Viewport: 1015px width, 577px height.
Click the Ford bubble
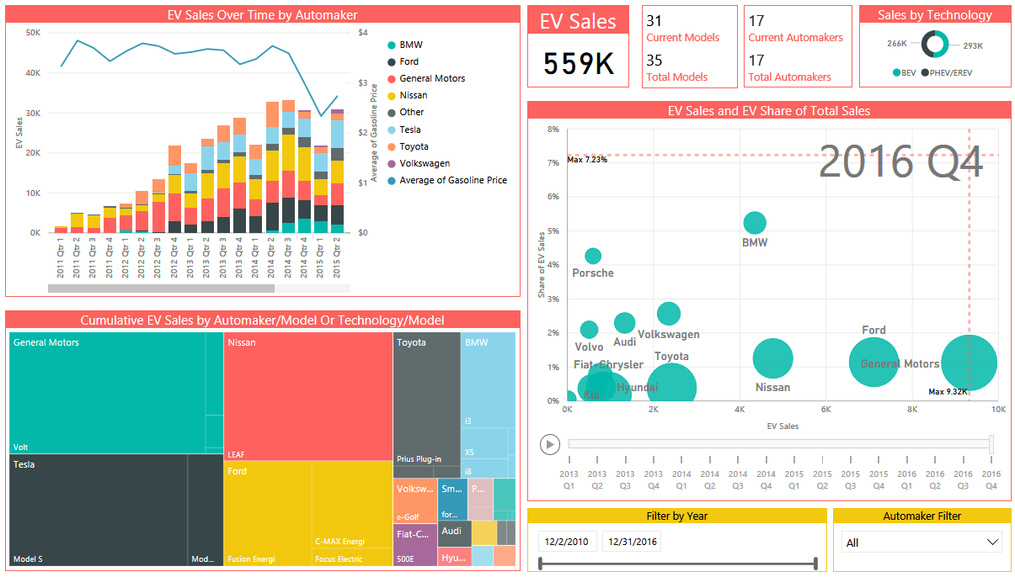point(874,362)
